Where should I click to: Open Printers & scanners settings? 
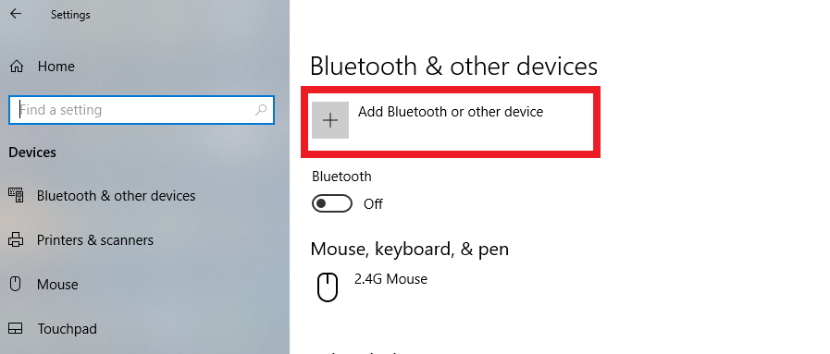click(x=95, y=240)
